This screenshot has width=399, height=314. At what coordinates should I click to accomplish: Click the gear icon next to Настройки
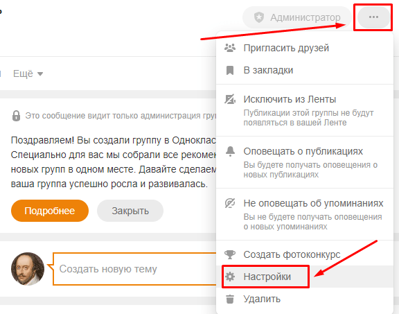230,277
